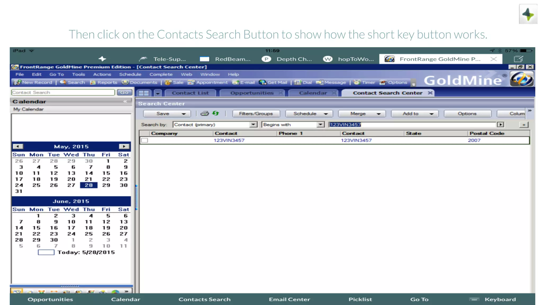542x305 pixels.
Task: Collapse the Calendar side panel
Action: [125, 101]
